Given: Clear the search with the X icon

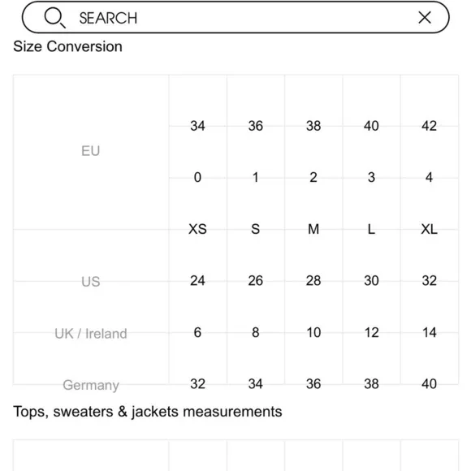Looking at the screenshot, I should coord(425,17).
